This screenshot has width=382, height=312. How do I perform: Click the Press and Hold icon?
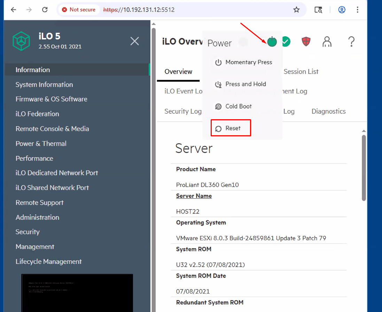[218, 84]
